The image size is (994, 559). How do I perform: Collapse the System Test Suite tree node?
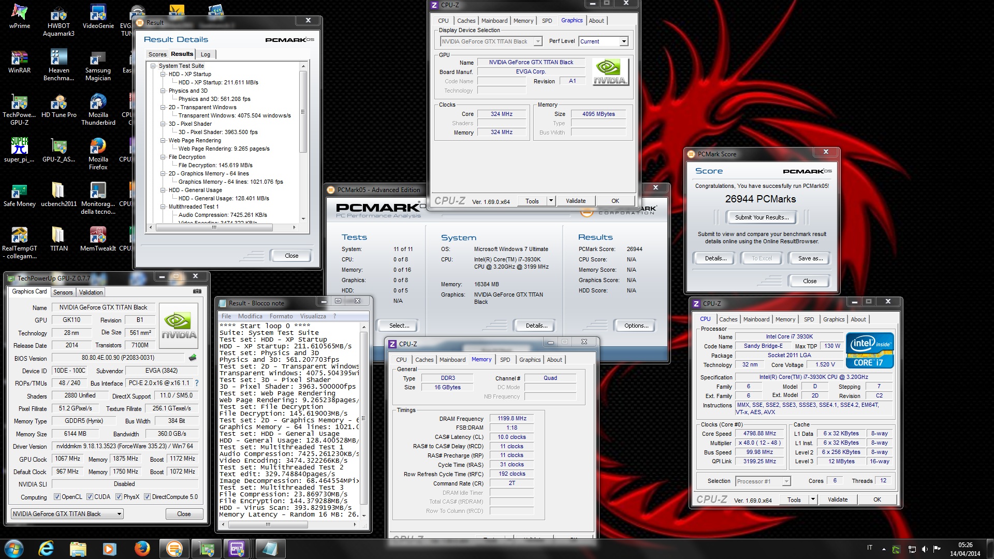click(x=153, y=66)
